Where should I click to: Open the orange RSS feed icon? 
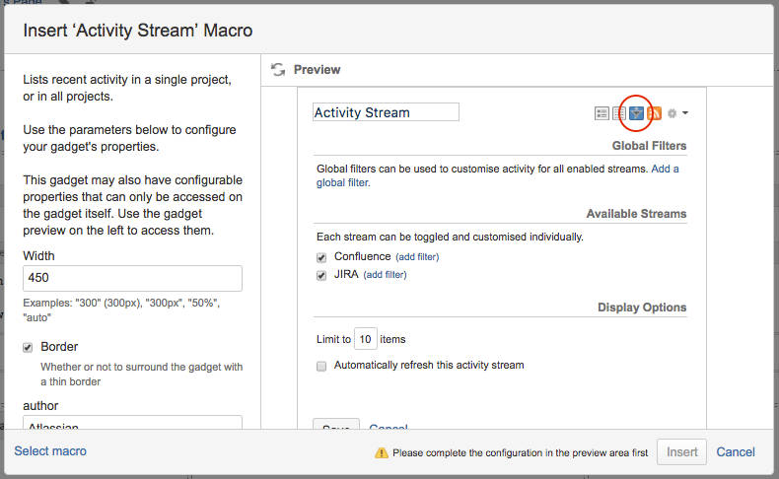(x=654, y=113)
